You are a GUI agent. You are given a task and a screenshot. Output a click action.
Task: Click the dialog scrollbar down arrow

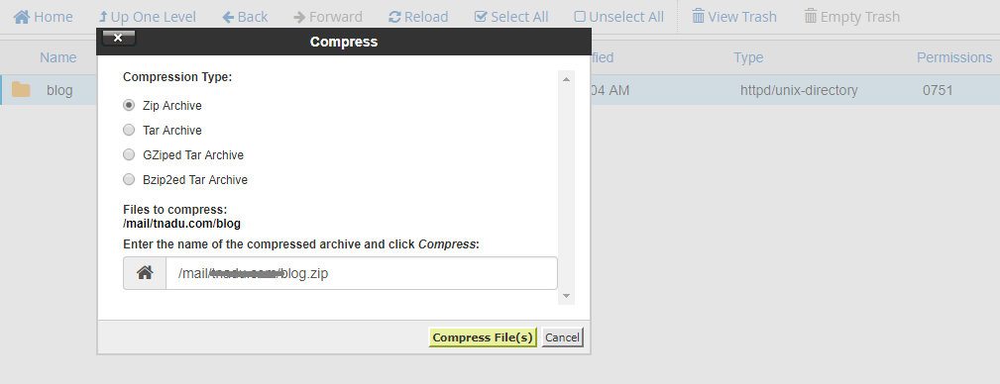click(x=566, y=297)
